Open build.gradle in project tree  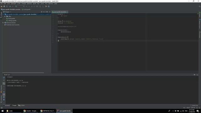click(x=11, y=19)
